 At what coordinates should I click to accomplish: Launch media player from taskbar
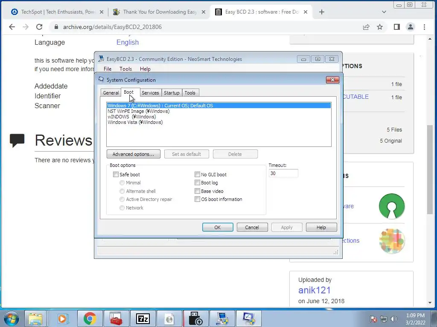tap(62, 318)
